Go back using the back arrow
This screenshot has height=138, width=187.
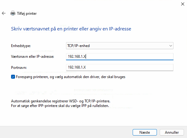coord(4,13)
